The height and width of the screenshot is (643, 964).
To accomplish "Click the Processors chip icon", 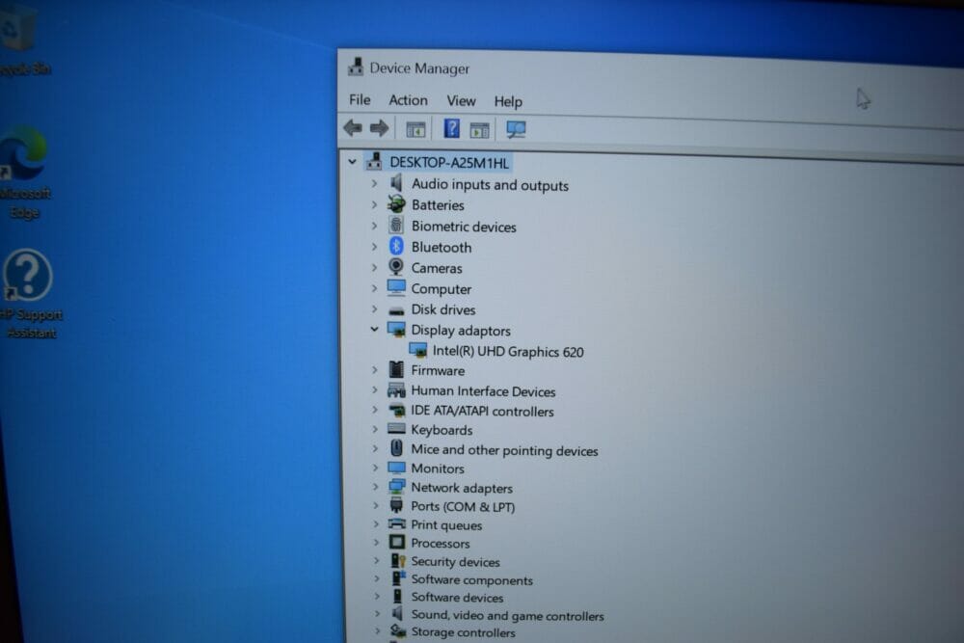I will pos(397,542).
